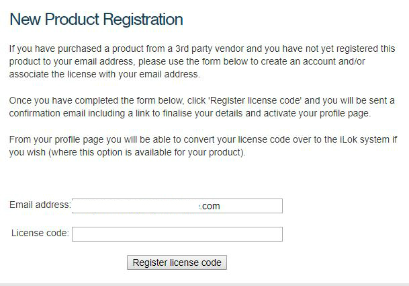Focus the empty License code text box
Screen dimensions: 409x286
(177, 234)
